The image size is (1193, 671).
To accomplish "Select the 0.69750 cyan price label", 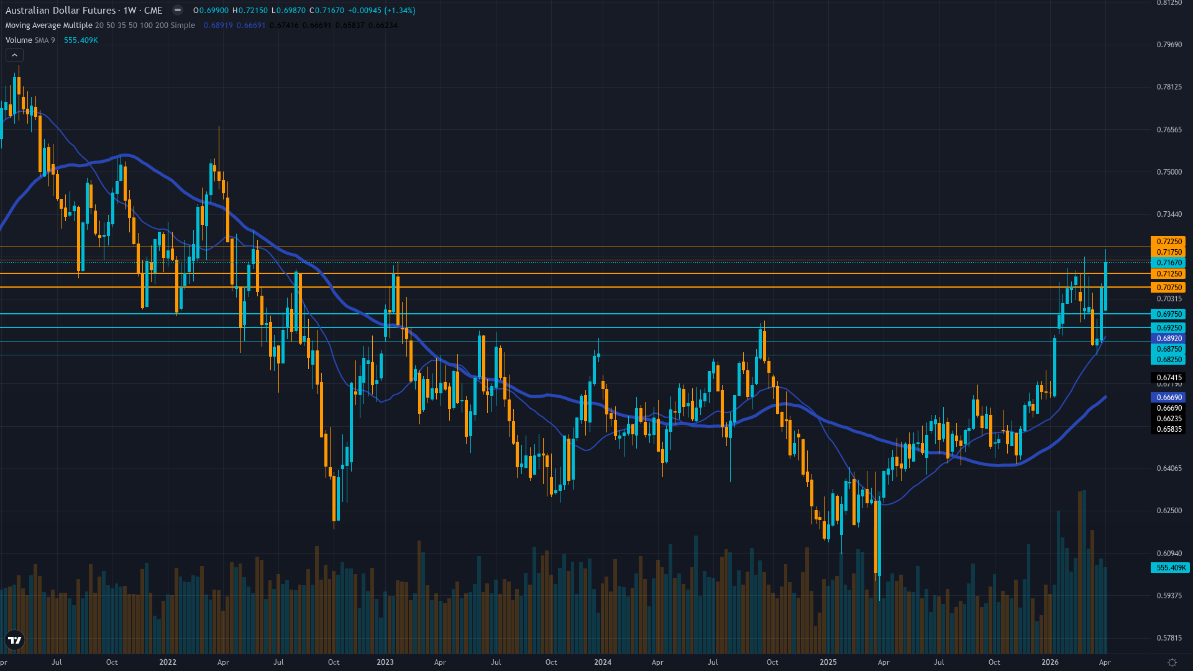I will 1168,314.
